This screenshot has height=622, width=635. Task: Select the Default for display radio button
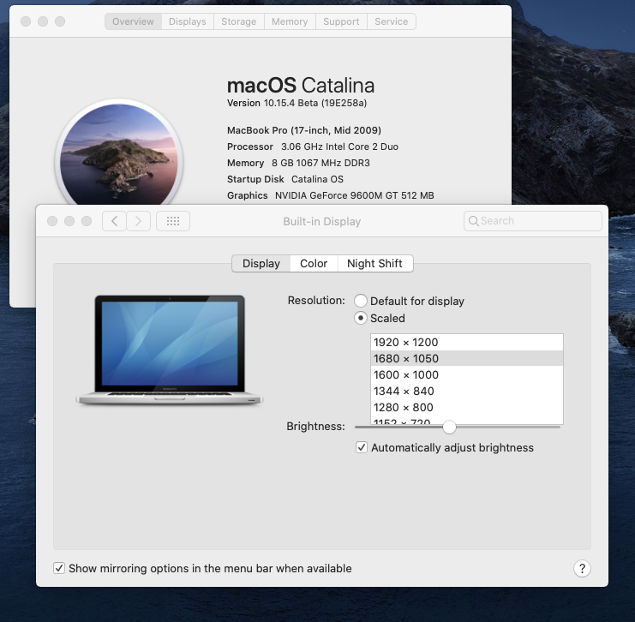[361, 301]
